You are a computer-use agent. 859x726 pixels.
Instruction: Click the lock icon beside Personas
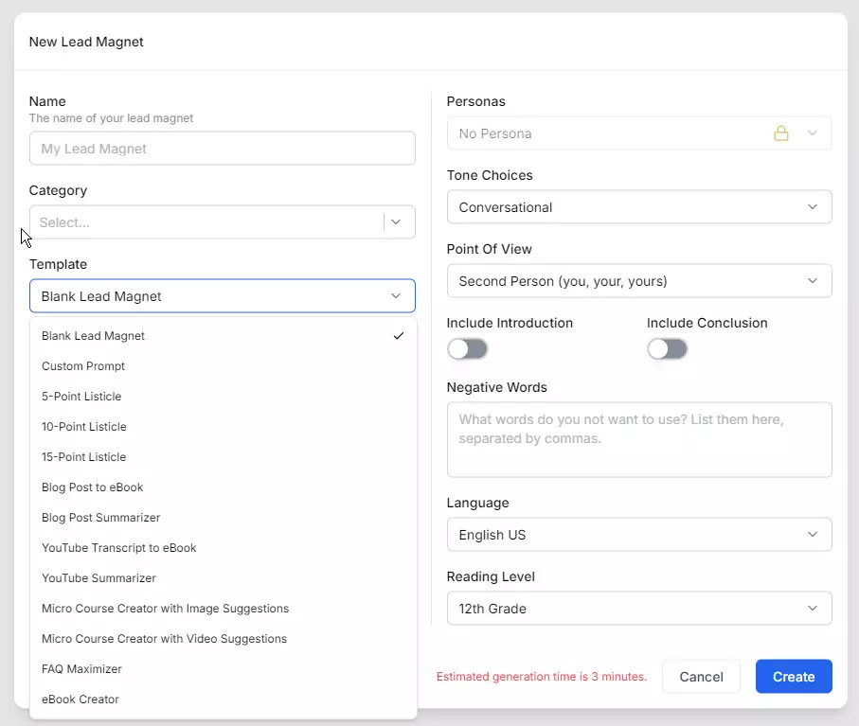pos(781,133)
